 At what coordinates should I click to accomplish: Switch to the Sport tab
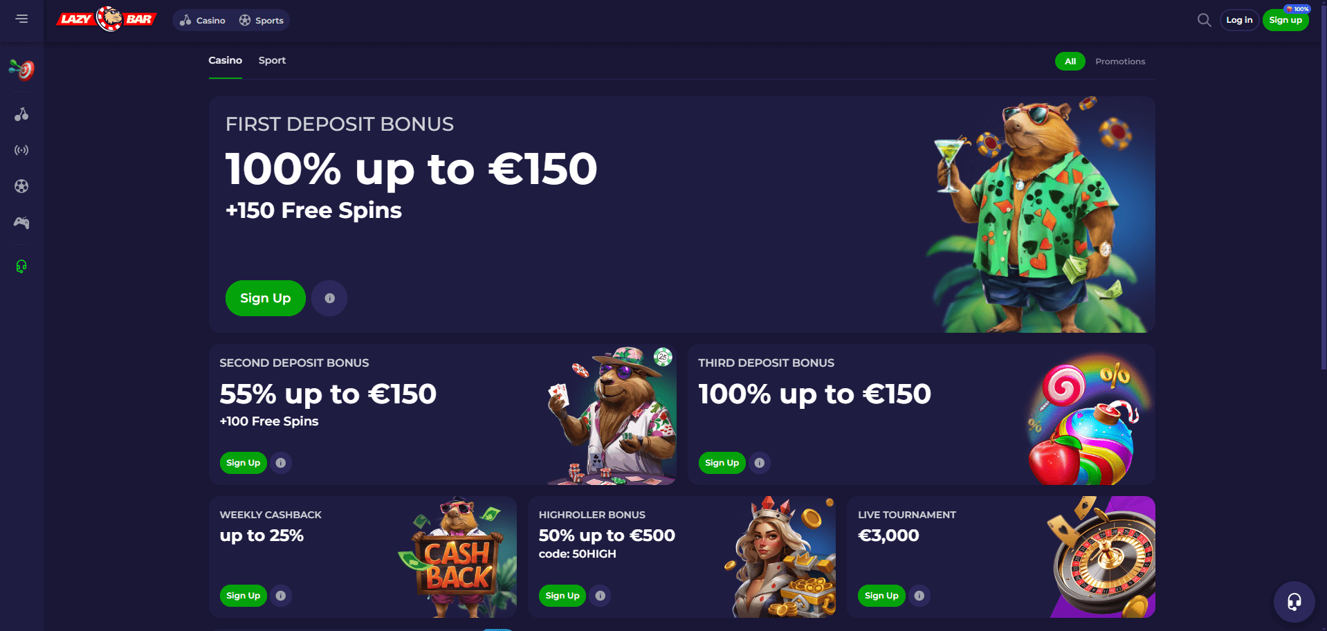(x=272, y=60)
